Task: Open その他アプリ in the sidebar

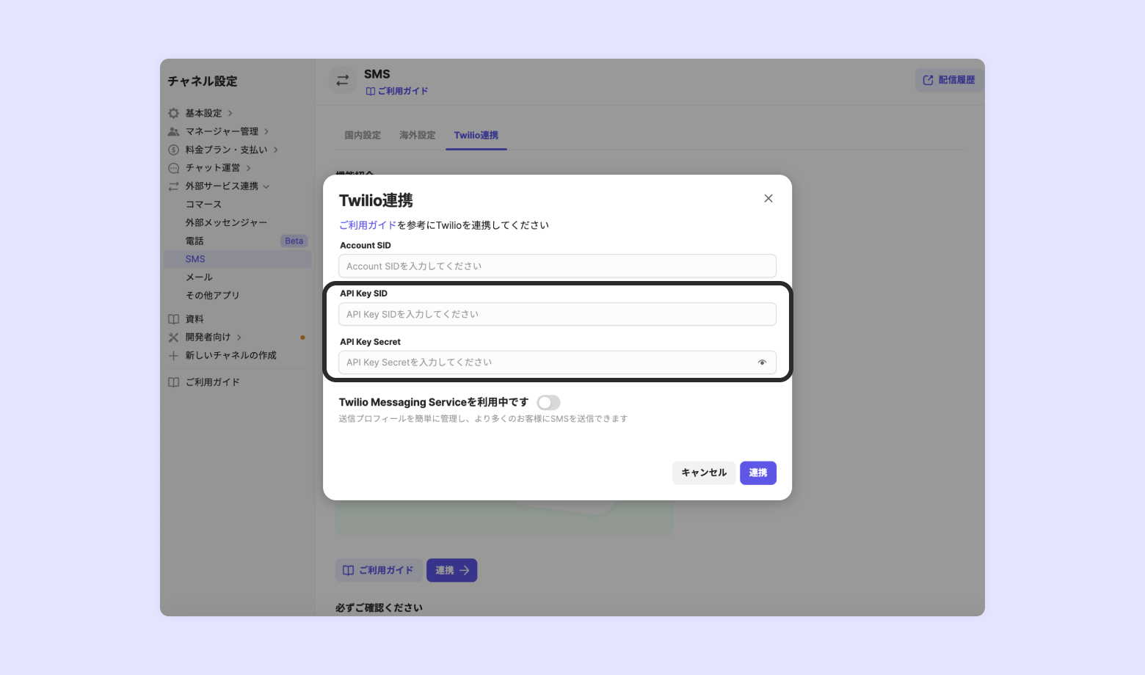Action: click(x=212, y=295)
